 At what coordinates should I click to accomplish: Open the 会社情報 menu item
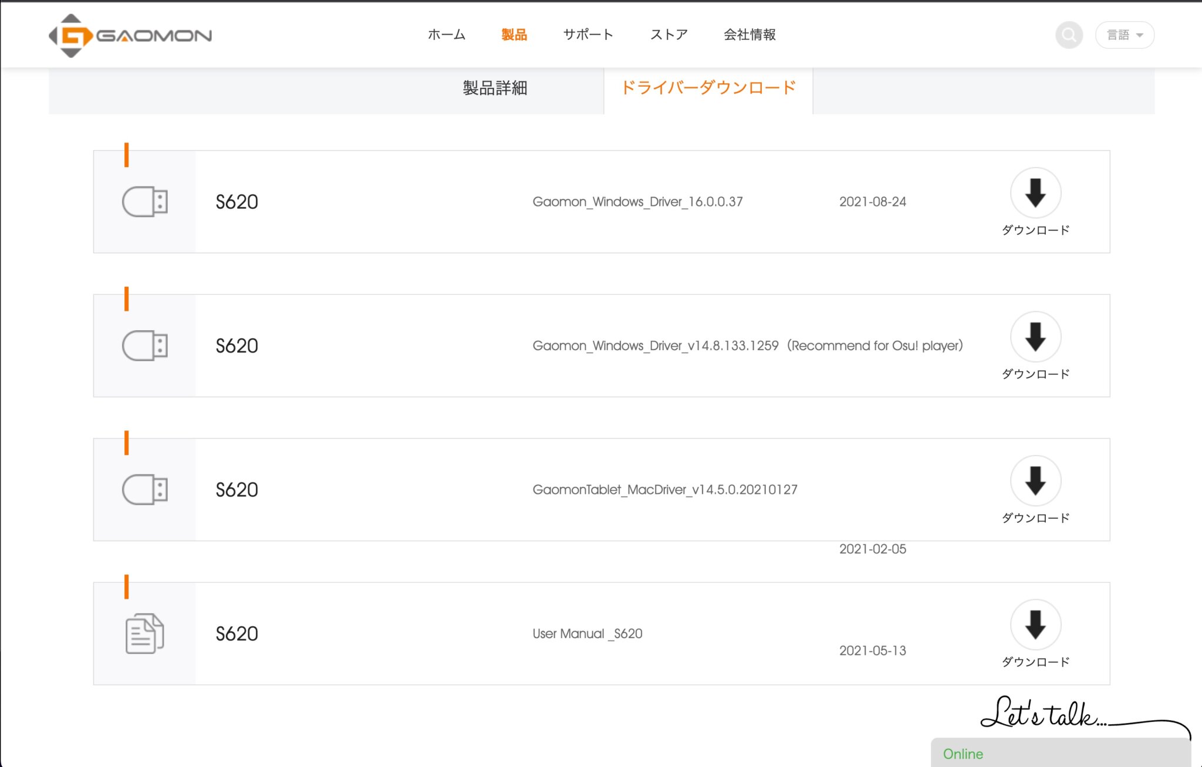(749, 35)
